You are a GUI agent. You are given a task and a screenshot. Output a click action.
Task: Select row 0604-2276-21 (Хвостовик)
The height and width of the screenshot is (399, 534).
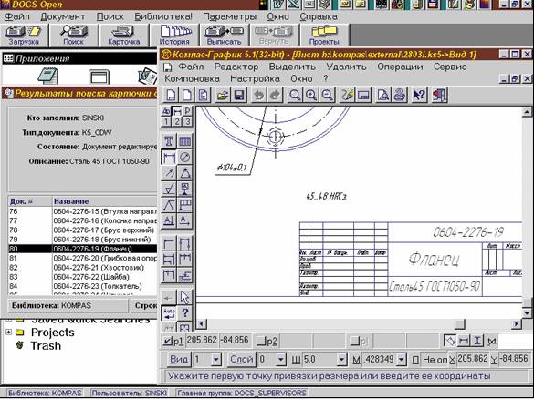coord(83,268)
